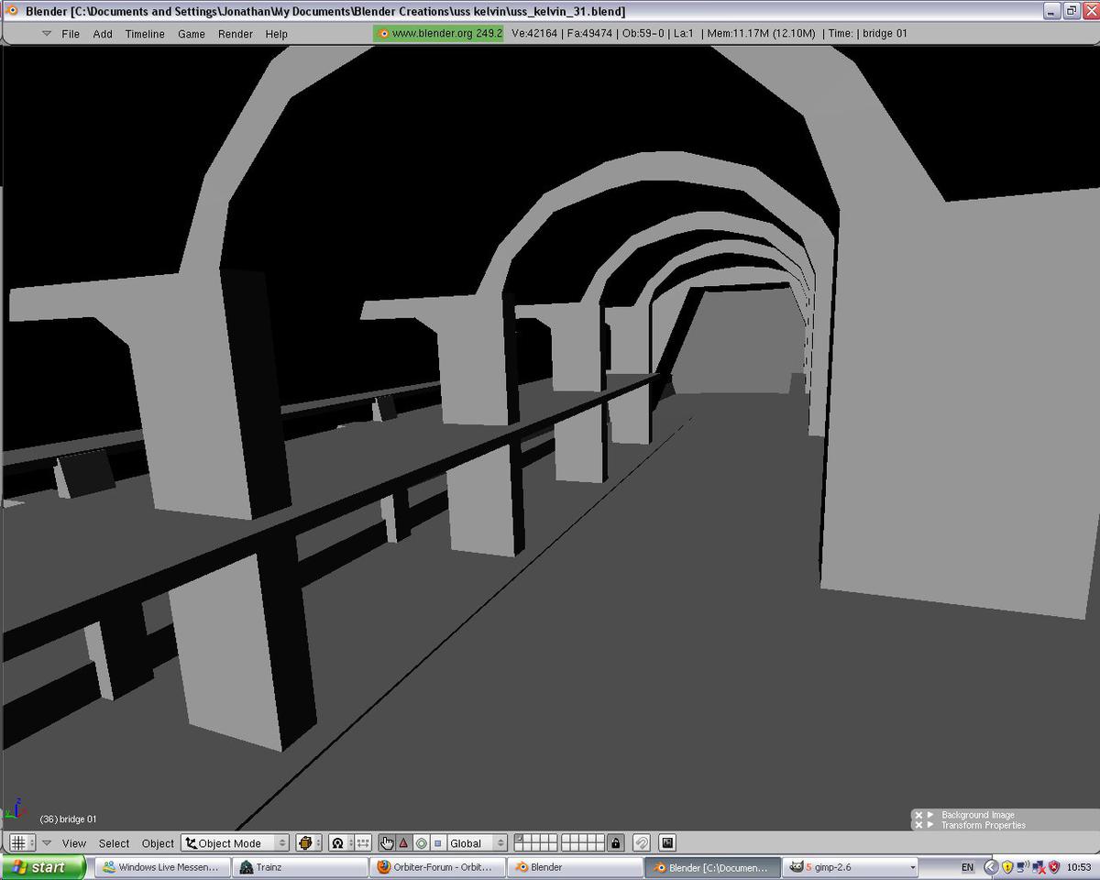
Task: Switch to Trainz taskbar item
Action: click(x=299, y=867)
